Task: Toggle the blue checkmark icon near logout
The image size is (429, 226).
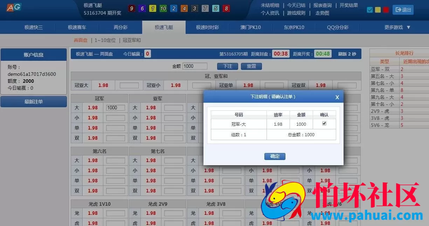Action: 370,10
